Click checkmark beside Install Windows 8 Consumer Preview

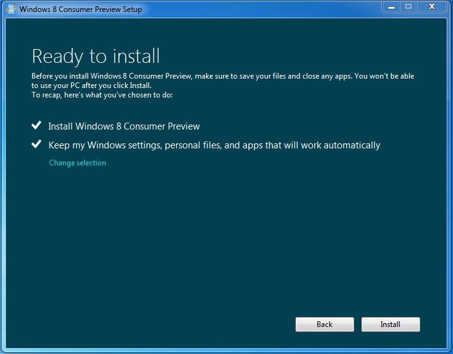pos(36,126)
